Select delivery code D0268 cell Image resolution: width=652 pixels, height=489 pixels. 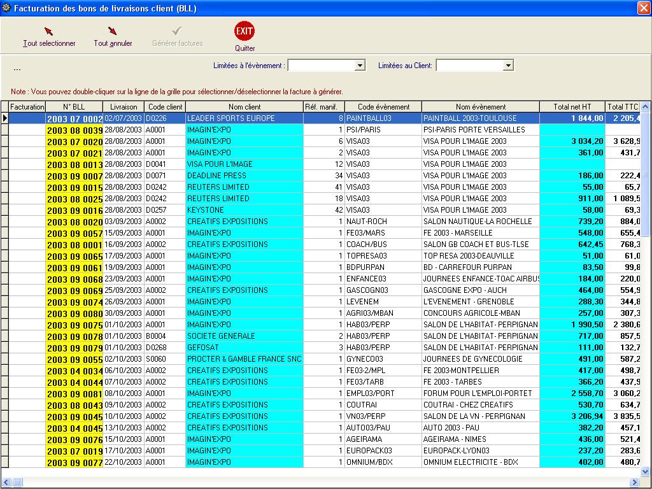(x=165, y=348)
